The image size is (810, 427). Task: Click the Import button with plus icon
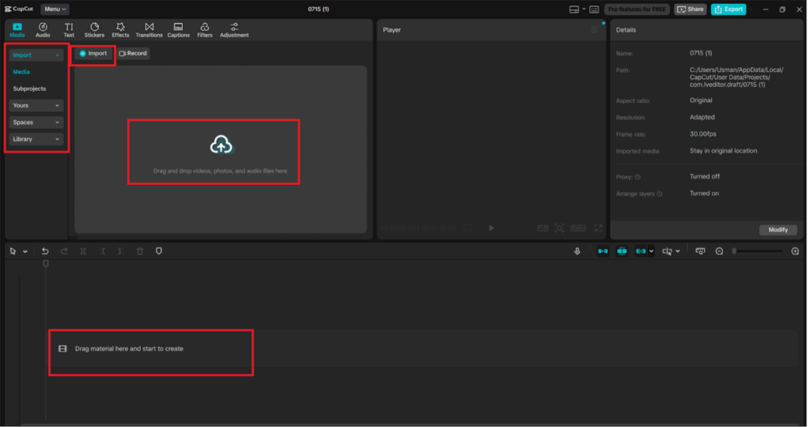(93, 53)
